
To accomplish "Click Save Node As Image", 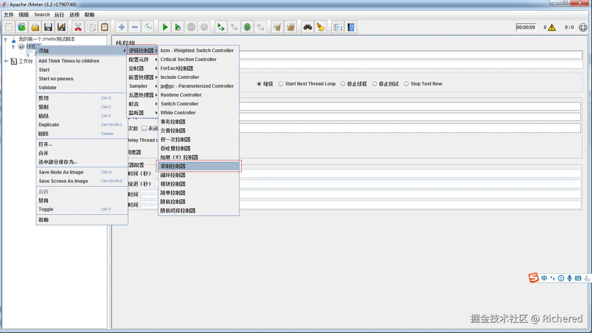I will [82, 172].
